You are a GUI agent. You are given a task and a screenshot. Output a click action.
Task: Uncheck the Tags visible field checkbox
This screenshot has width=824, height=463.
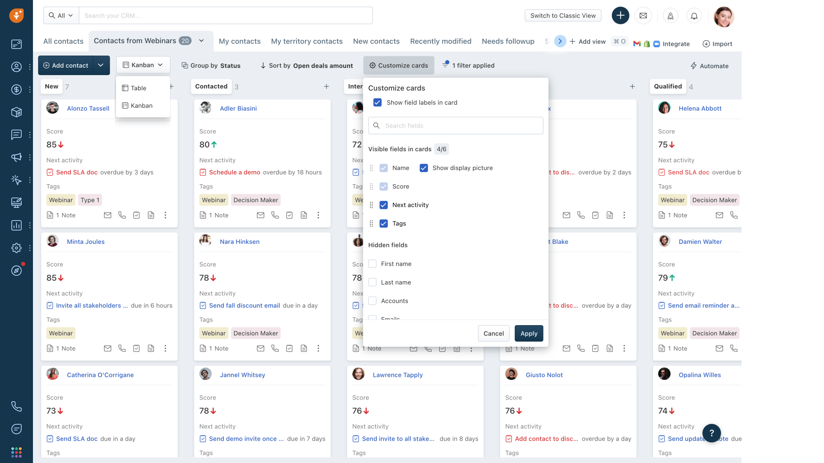[384, 223]
